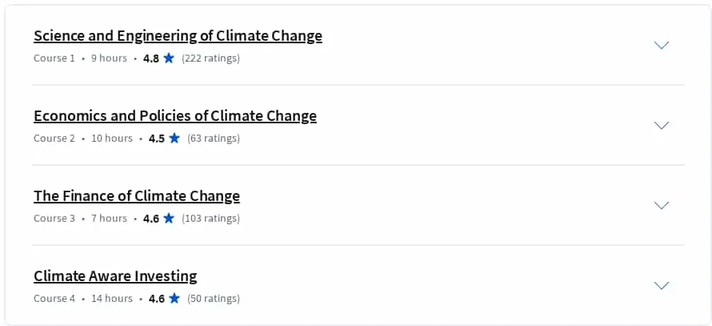
Task: Click the 10 hours duration text
Action: [112, 139]
